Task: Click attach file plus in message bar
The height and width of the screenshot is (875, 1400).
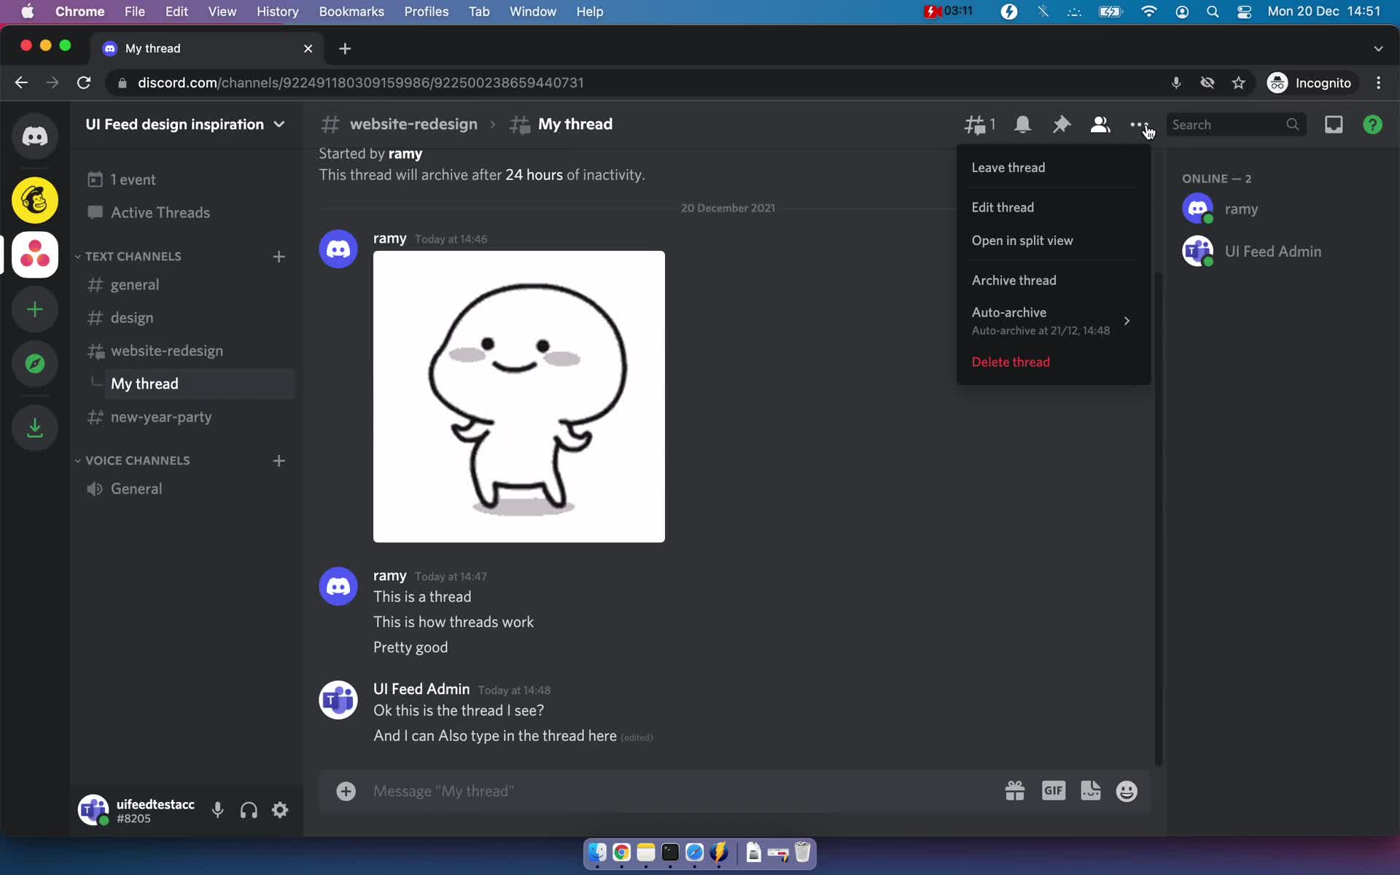Action: tap(346, 791)
